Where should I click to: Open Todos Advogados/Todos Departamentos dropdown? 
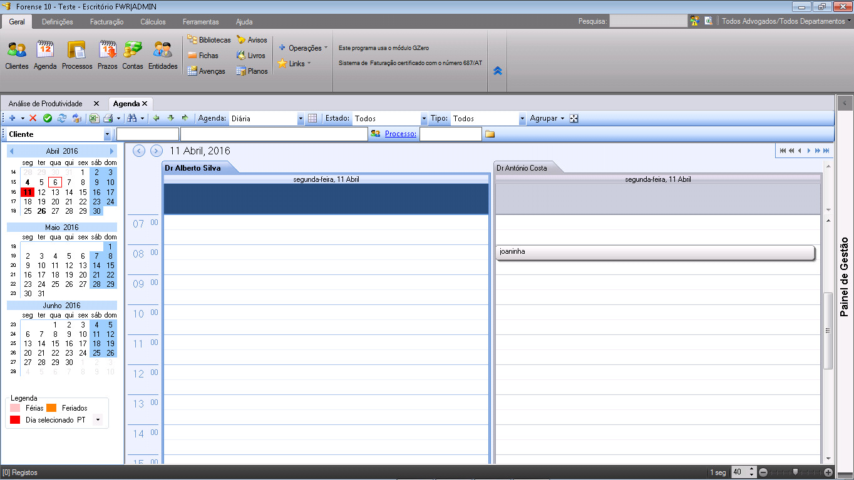tap(786, 21)
